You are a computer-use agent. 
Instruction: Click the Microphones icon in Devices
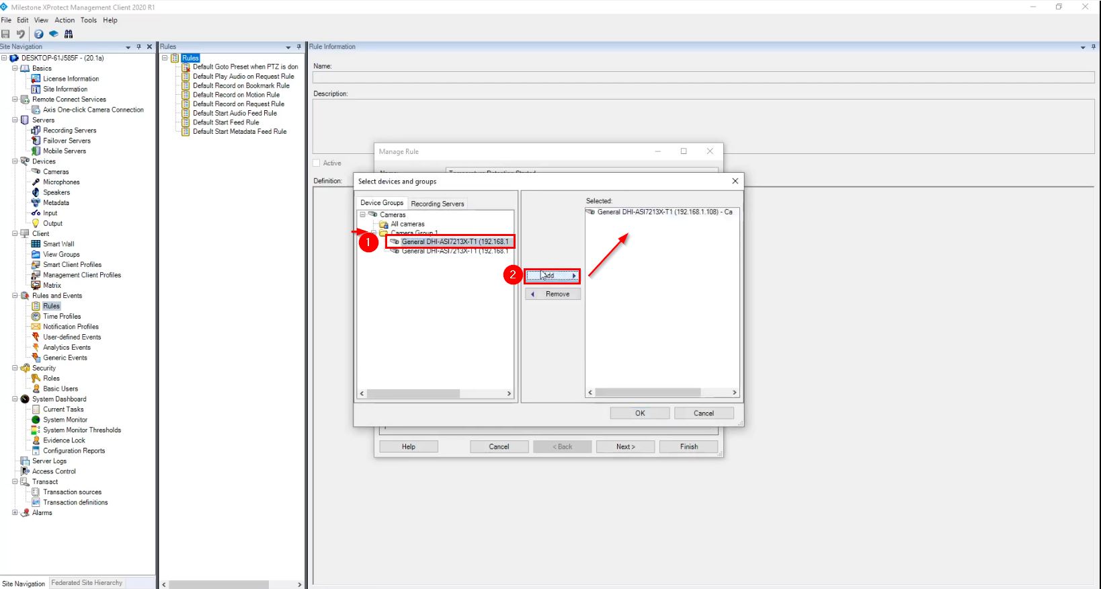coord(36,182)
